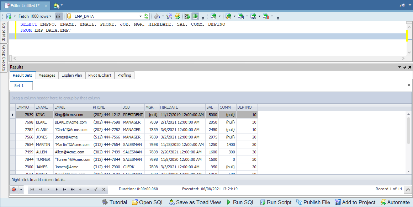Click the Add to Project button
This screenshot has height=207, width=413.
coord(355,202)
